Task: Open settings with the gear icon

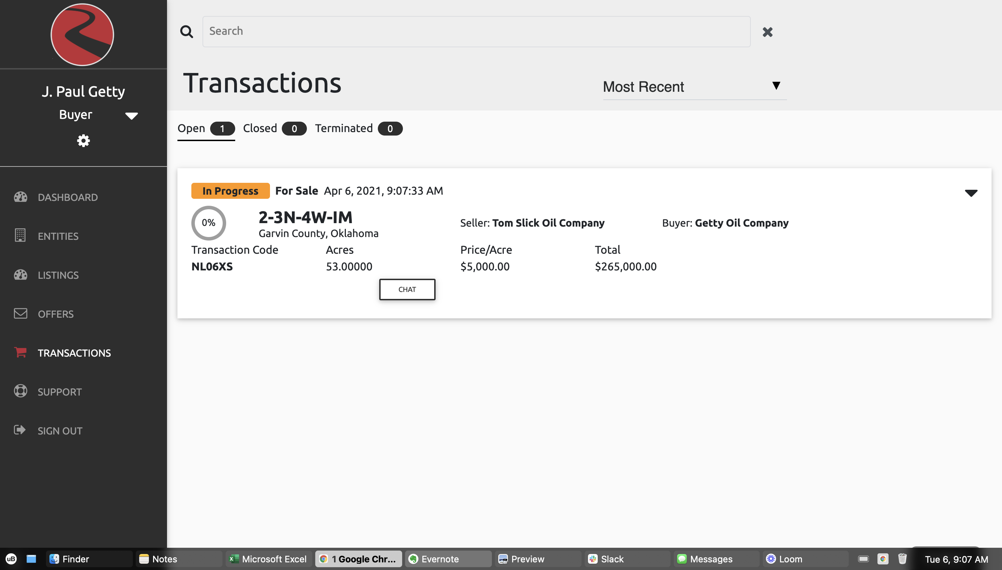Action: pyautogui.click(x=83, y=140)
